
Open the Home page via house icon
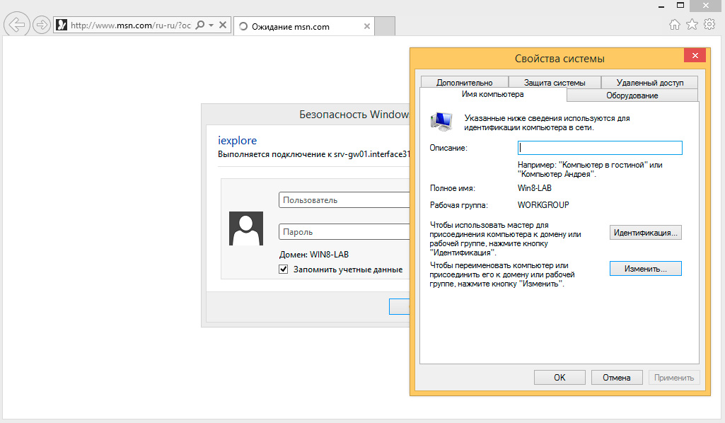coord(675,25)
